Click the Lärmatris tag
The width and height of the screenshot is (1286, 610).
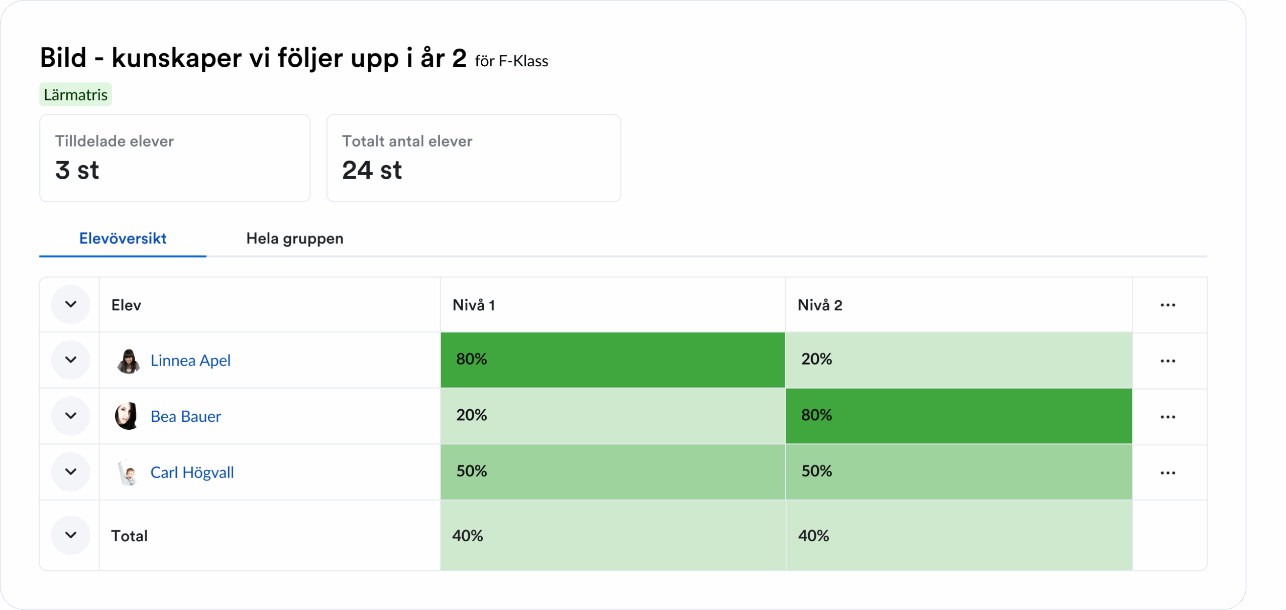coord(75,95)
